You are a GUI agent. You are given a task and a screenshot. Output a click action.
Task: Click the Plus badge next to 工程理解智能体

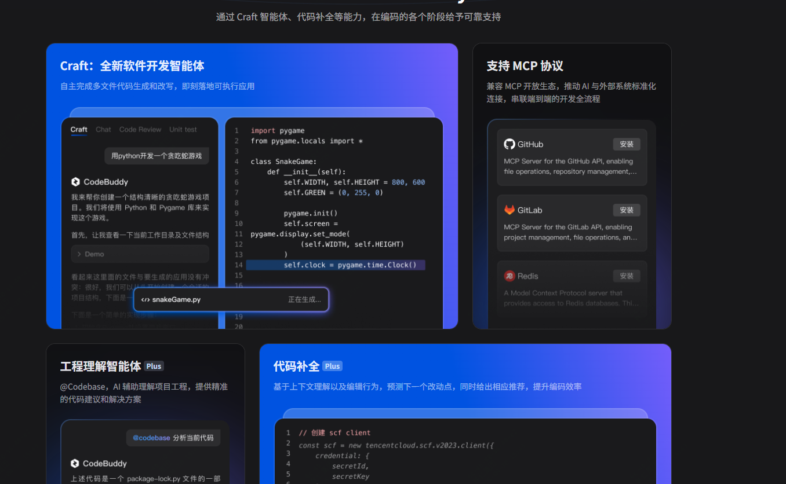tap(154, 366)
